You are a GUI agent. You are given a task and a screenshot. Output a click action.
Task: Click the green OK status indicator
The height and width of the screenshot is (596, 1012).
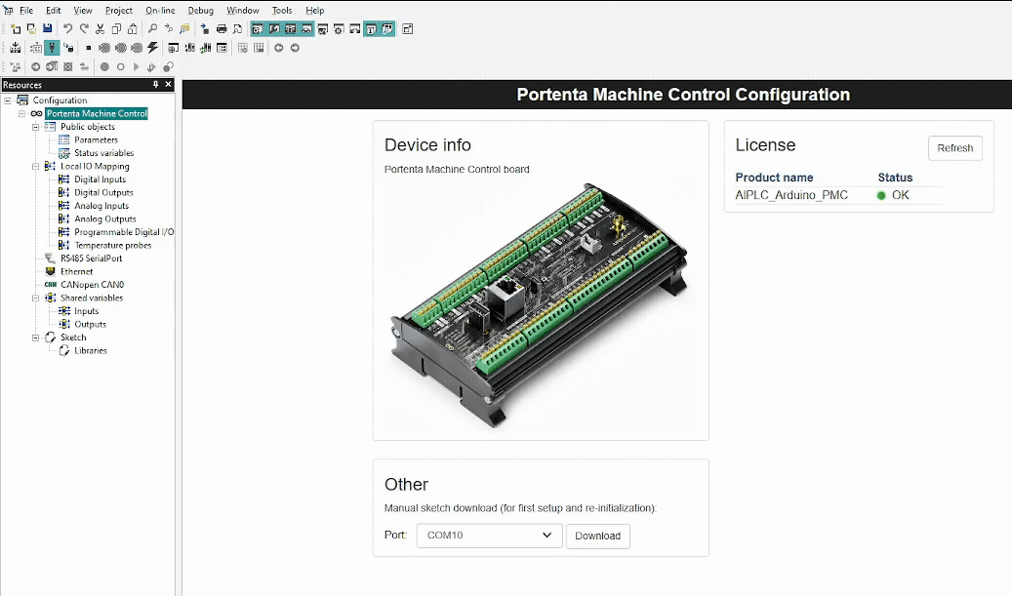(881, 195)
